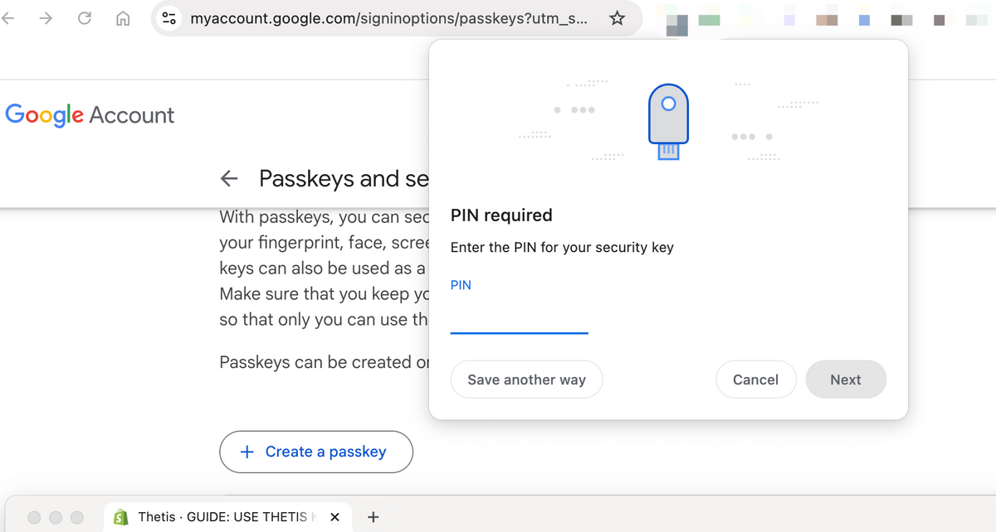Go back from Passkeys page arrow

coord(229,178)
